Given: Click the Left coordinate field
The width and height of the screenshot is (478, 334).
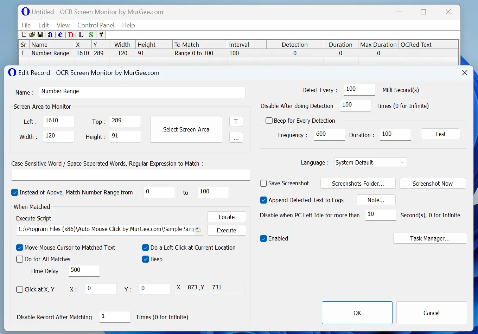Looking at the screenshot, I should [59, 121].
